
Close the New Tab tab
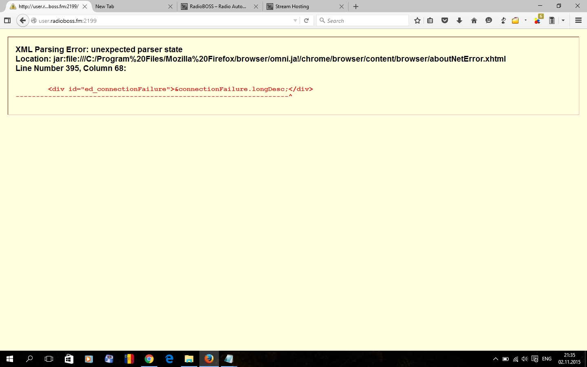170,7
